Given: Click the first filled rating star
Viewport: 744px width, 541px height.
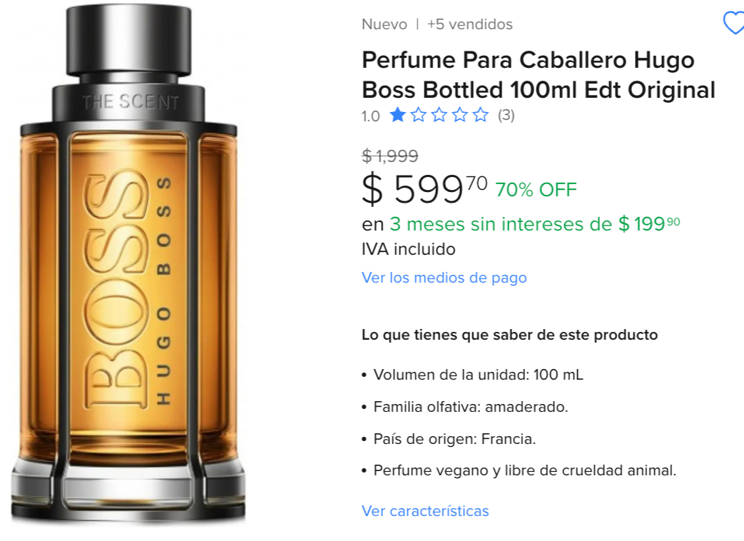Looking at the screenshot, I should 397,115.
